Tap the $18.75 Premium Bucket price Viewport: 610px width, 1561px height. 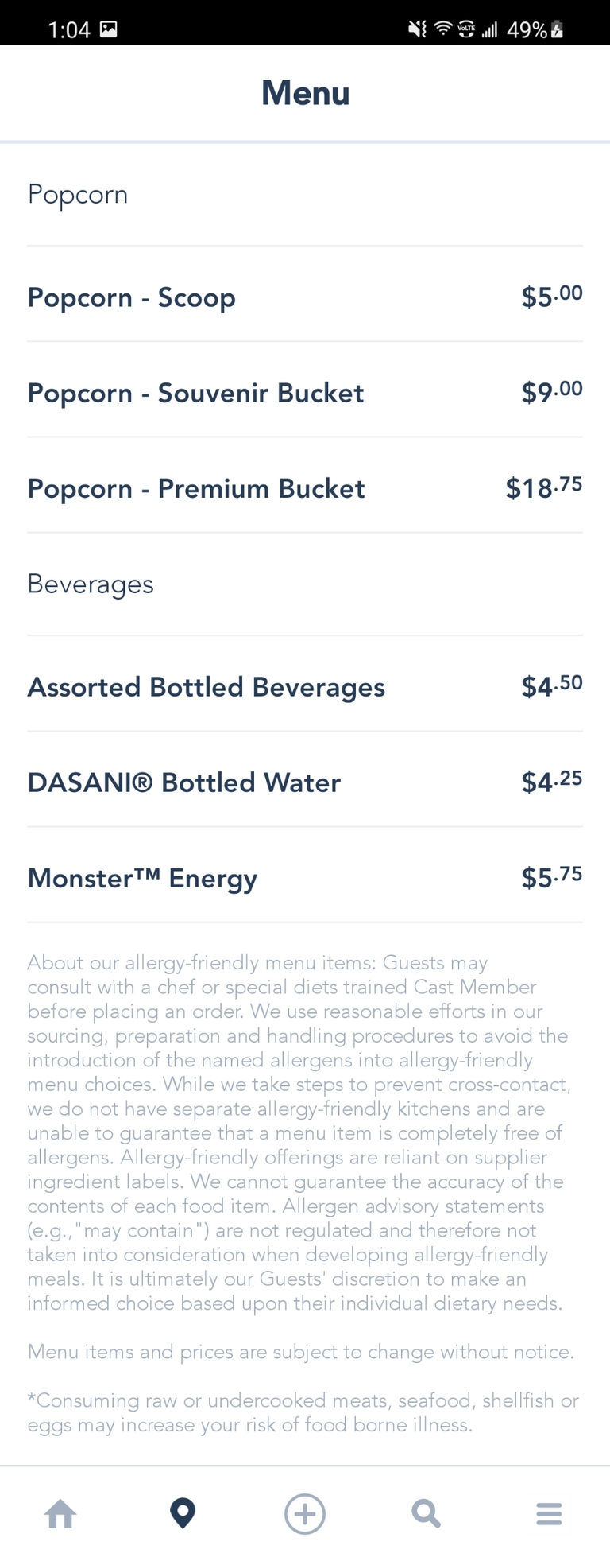pyautogui.click(x=544, y=487)
